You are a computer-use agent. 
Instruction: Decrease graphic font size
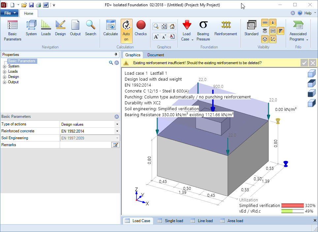[x=164, y=37]
